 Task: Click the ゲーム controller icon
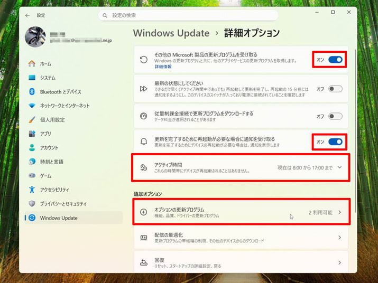(x=32, y=176)
